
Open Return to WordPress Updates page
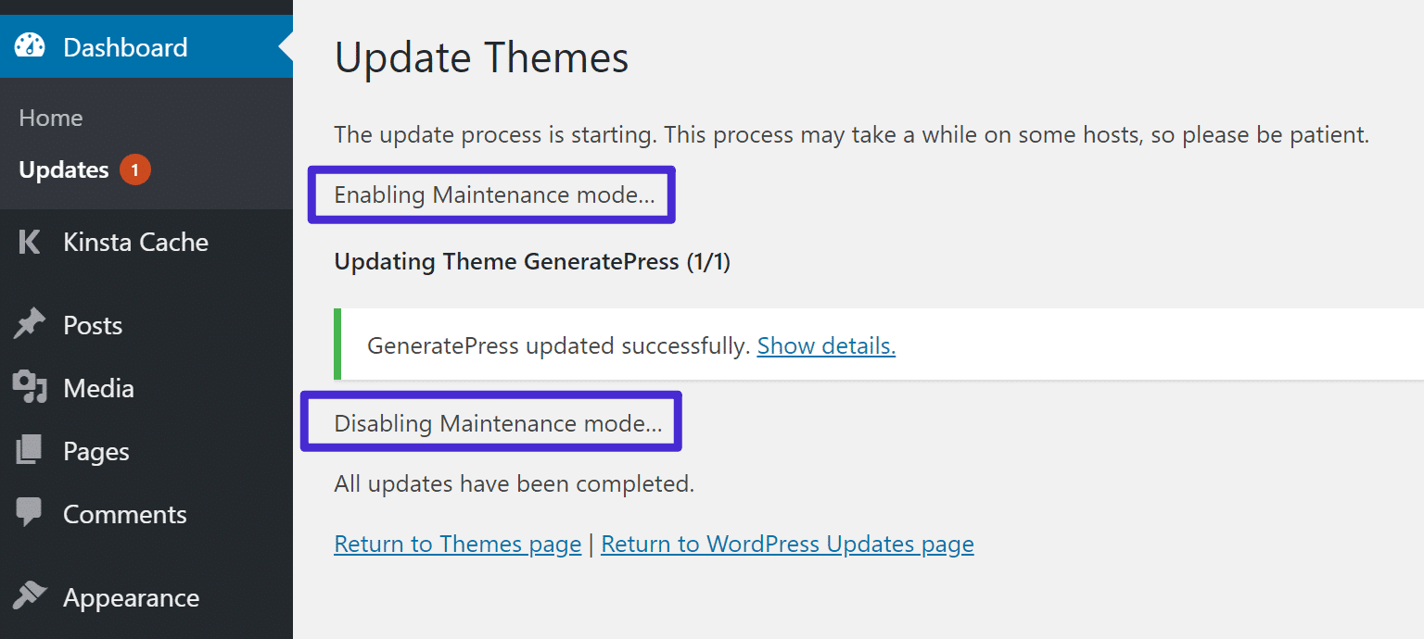point(787,544)
